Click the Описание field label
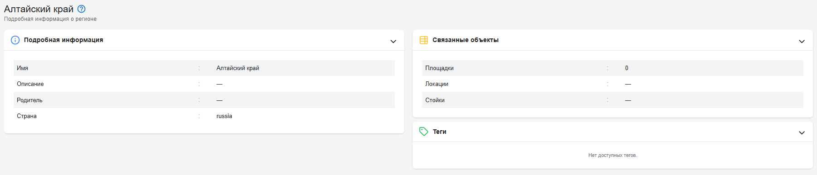The width and height of the screenshot is (817, 175). pos(30,84)
